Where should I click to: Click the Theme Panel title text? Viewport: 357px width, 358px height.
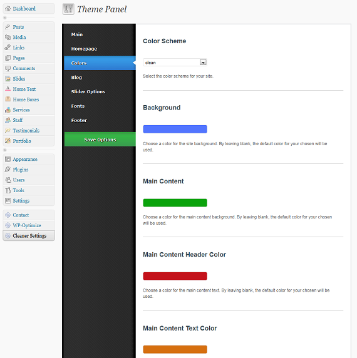(x=101, y=9)
